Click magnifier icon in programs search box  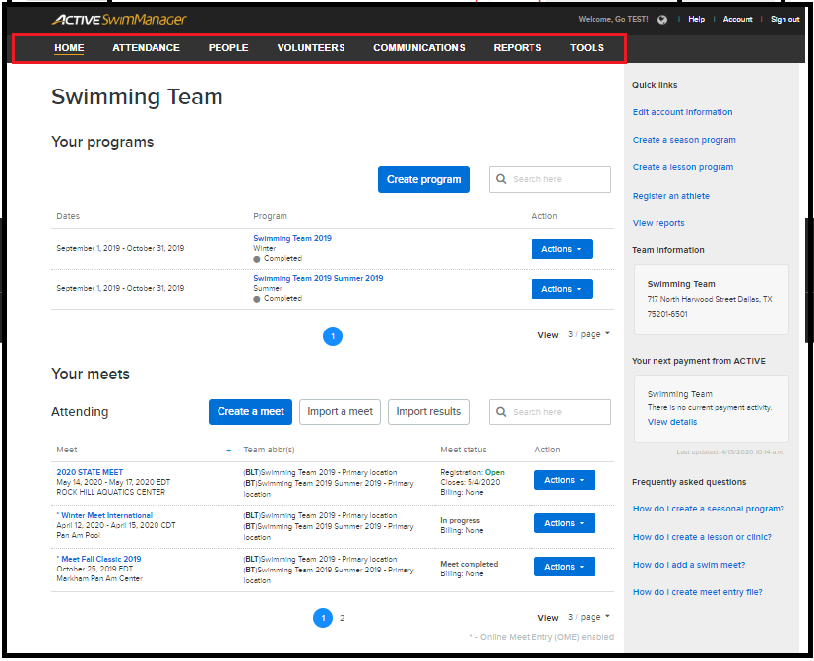pyautogui.click(x=502, y=179)
